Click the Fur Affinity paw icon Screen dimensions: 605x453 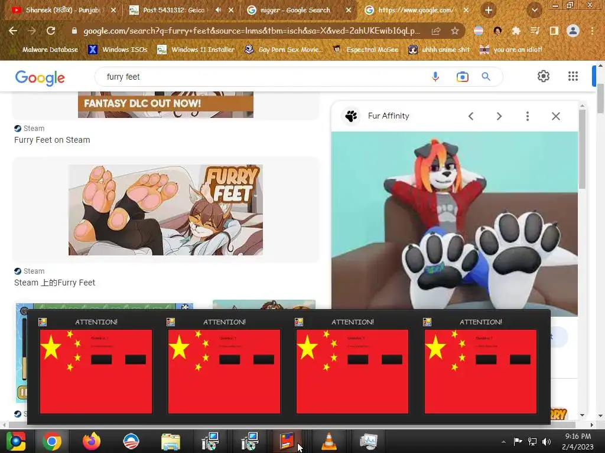point(351,116)
